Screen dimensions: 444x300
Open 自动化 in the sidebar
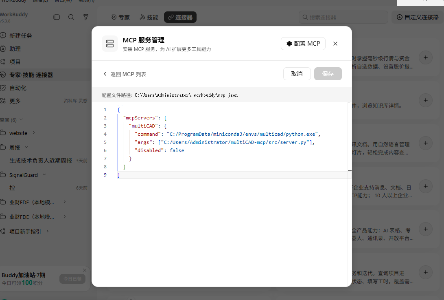pyautogui.click(x=18, y=88)
